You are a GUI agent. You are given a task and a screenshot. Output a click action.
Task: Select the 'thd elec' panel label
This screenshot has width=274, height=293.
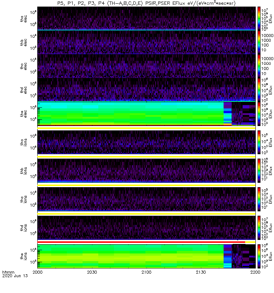point(23,90)
